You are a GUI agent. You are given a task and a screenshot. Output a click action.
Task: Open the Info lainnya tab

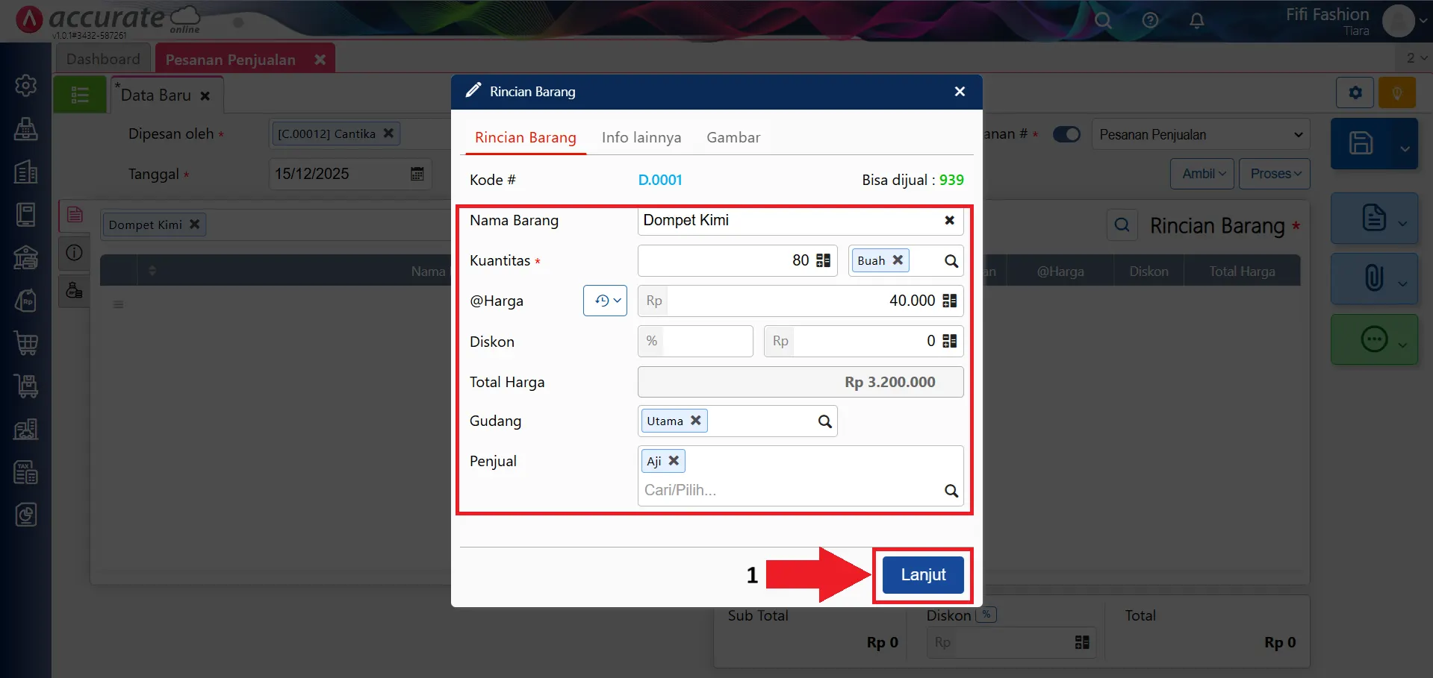[641, 138]
